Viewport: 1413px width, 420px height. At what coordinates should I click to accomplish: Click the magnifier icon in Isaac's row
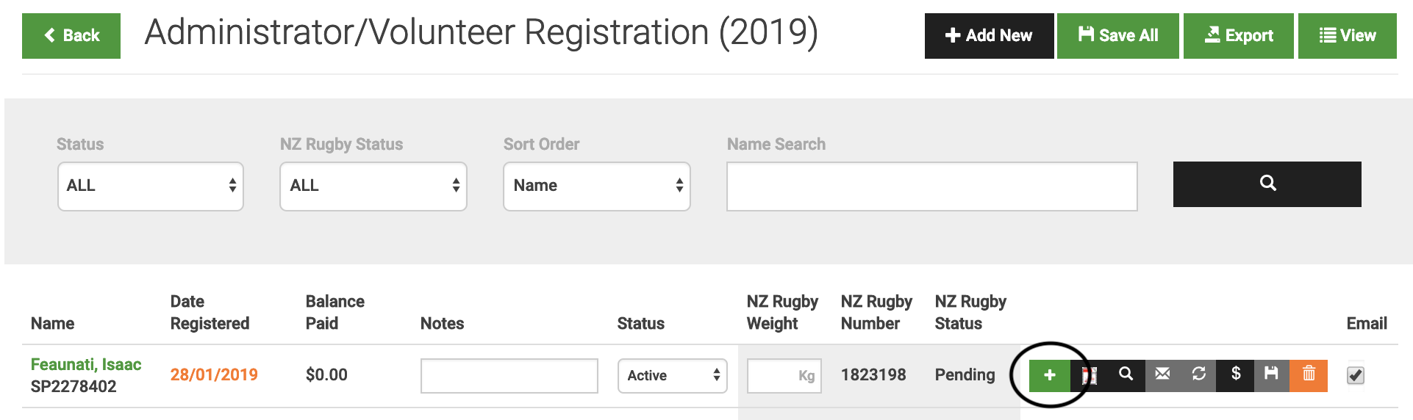tap(1126, 374)
